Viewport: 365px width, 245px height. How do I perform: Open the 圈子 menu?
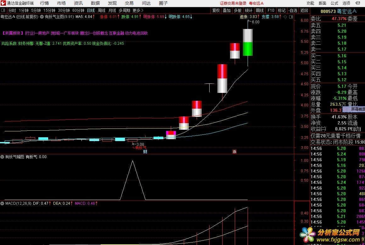tap(163, 3)
